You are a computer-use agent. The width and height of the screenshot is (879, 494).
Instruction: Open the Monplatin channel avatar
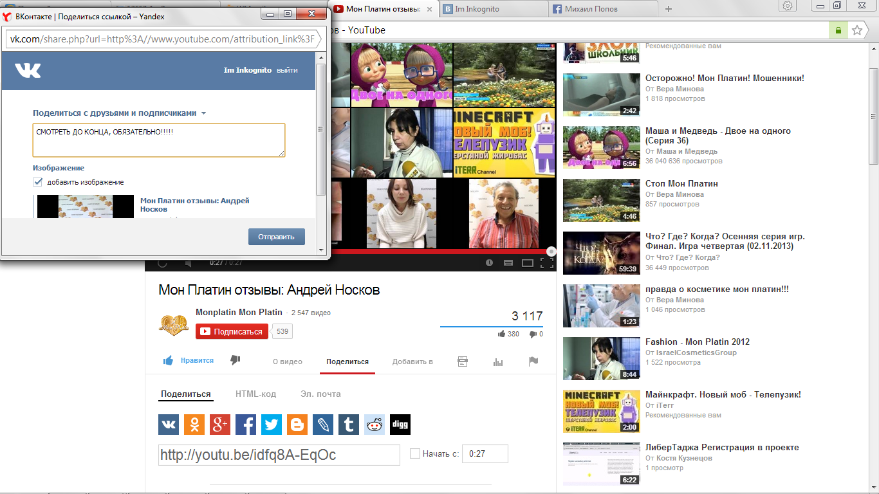click(173, 325)
